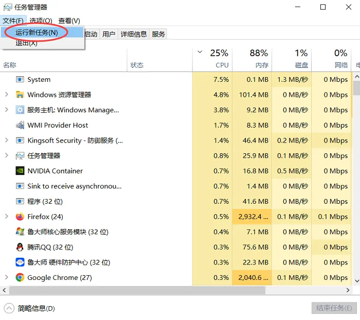
Task: Click the 任务管理器 process row icon
Action: [20, 156]
